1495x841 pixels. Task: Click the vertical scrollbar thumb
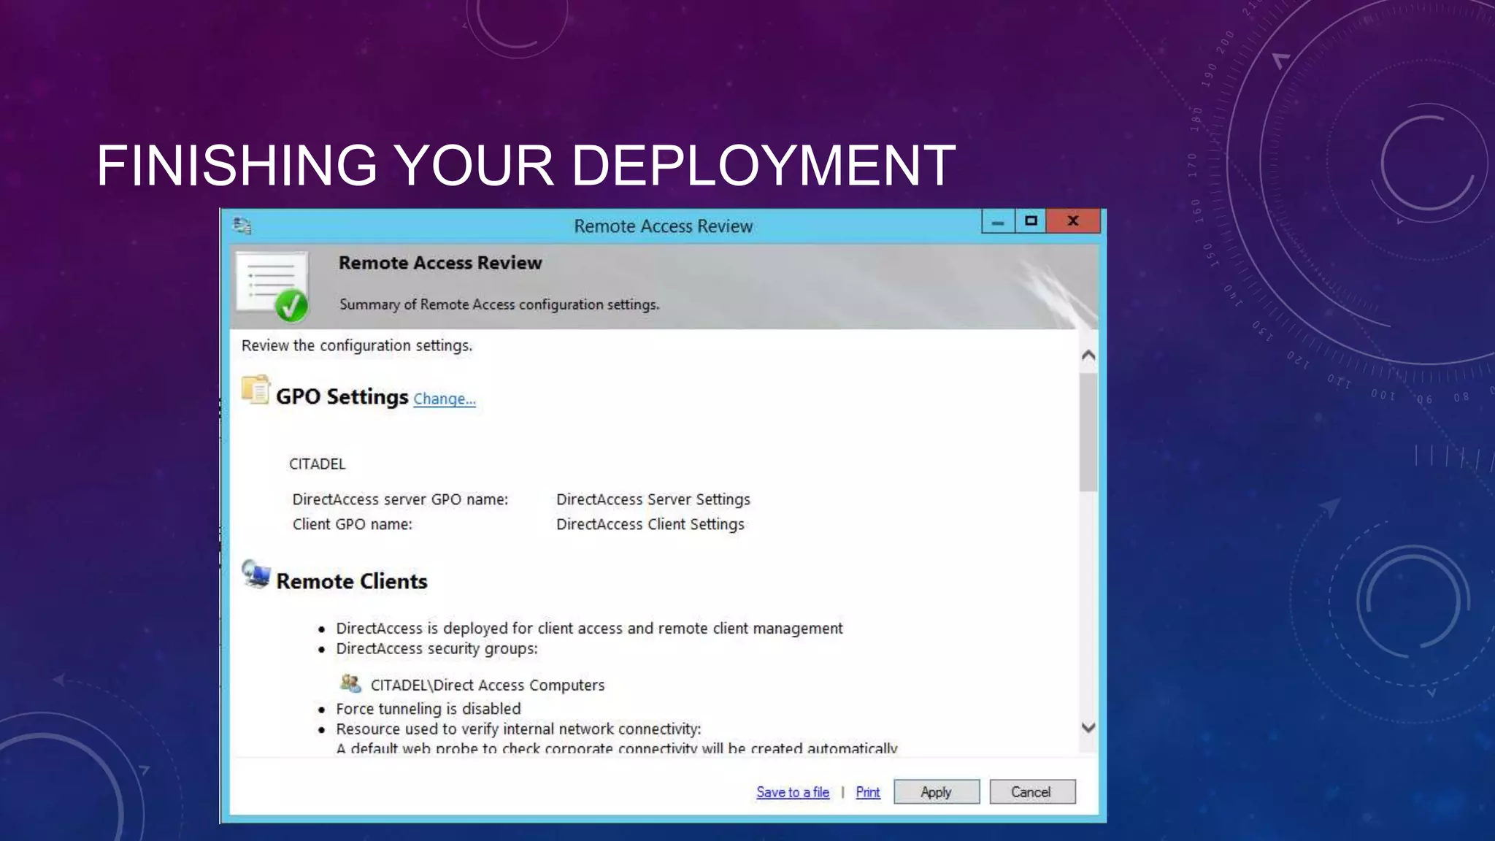[1088, 432]
